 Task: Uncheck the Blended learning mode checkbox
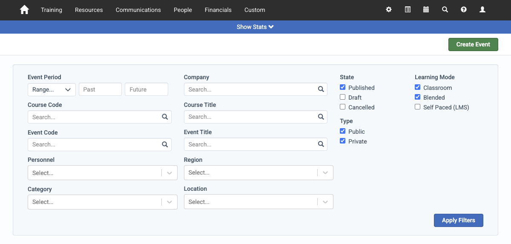click(x=418, y=97)
